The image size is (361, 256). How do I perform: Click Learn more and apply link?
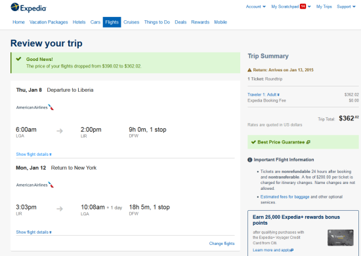click(273, 250)
